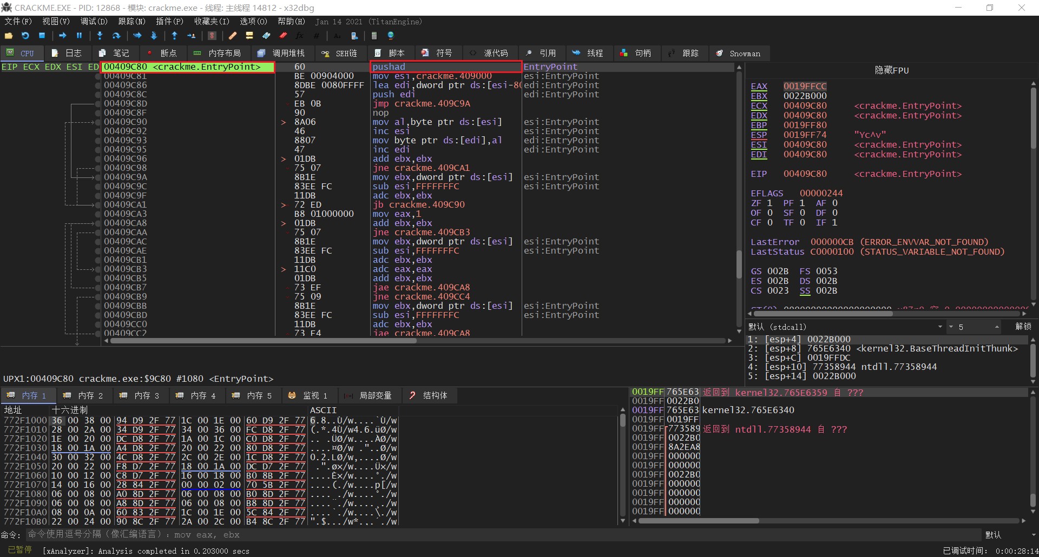This screenshot has height=557, width=1039.
Task: Stop debugging with the blue square icon
Action: 42,36
